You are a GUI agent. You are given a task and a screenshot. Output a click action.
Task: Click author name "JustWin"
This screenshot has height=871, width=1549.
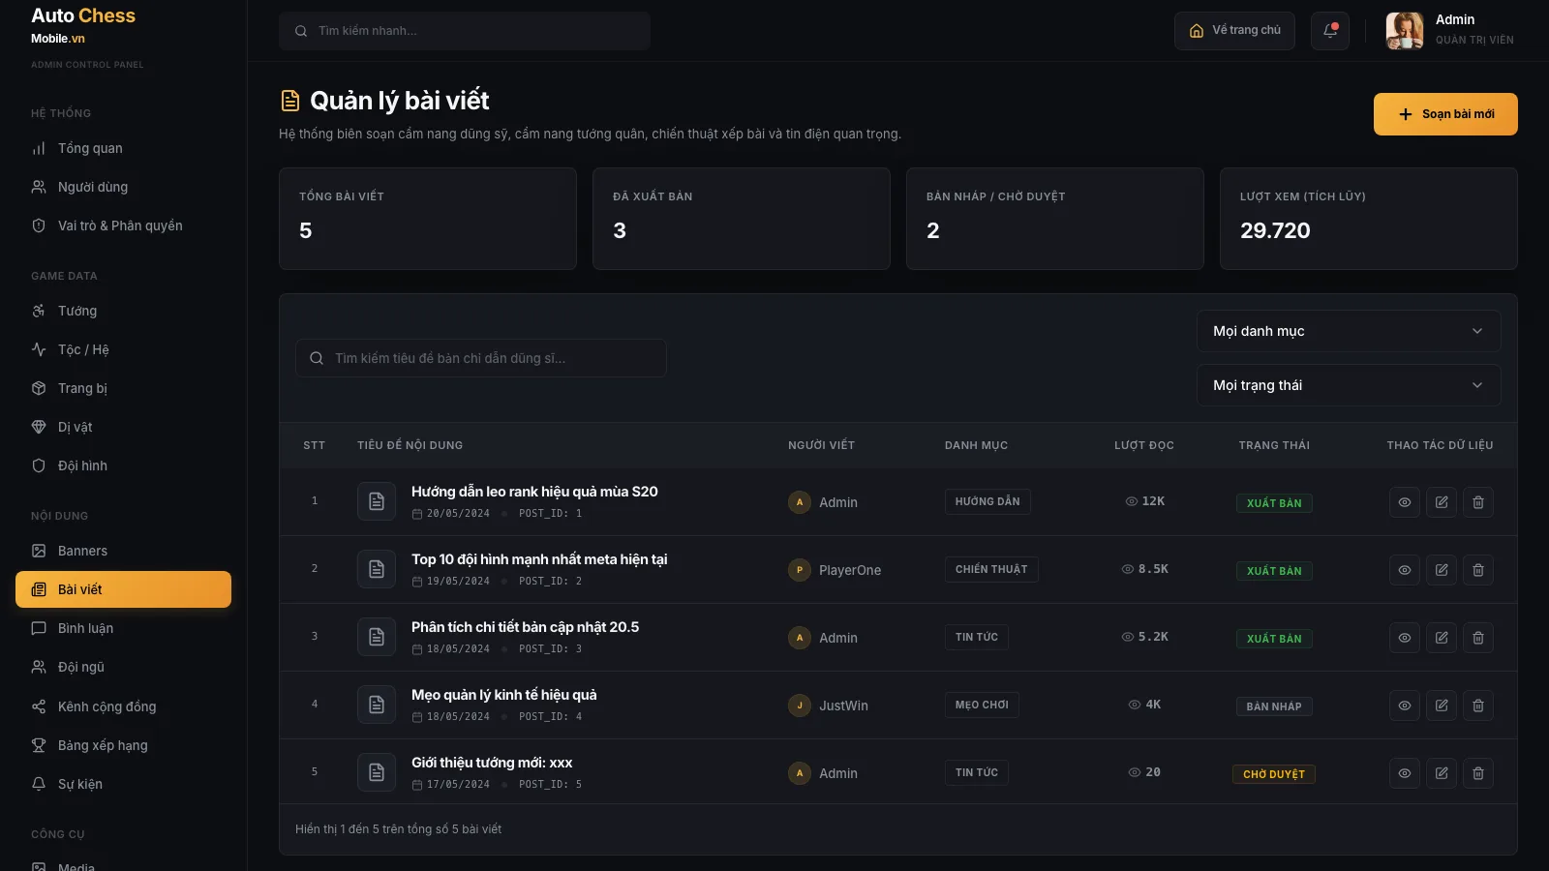click(843, 706)
